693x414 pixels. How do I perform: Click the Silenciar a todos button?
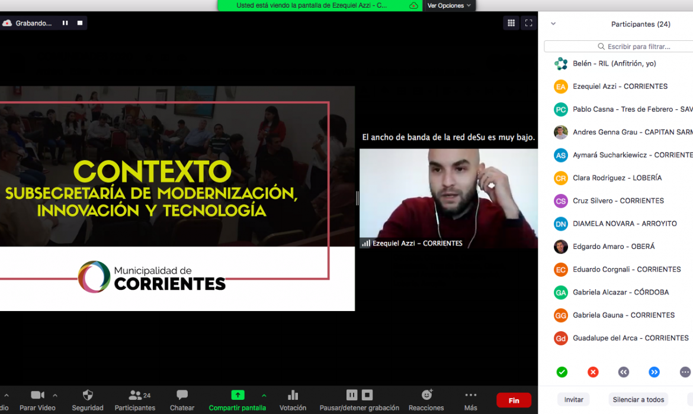click(638, 399)
